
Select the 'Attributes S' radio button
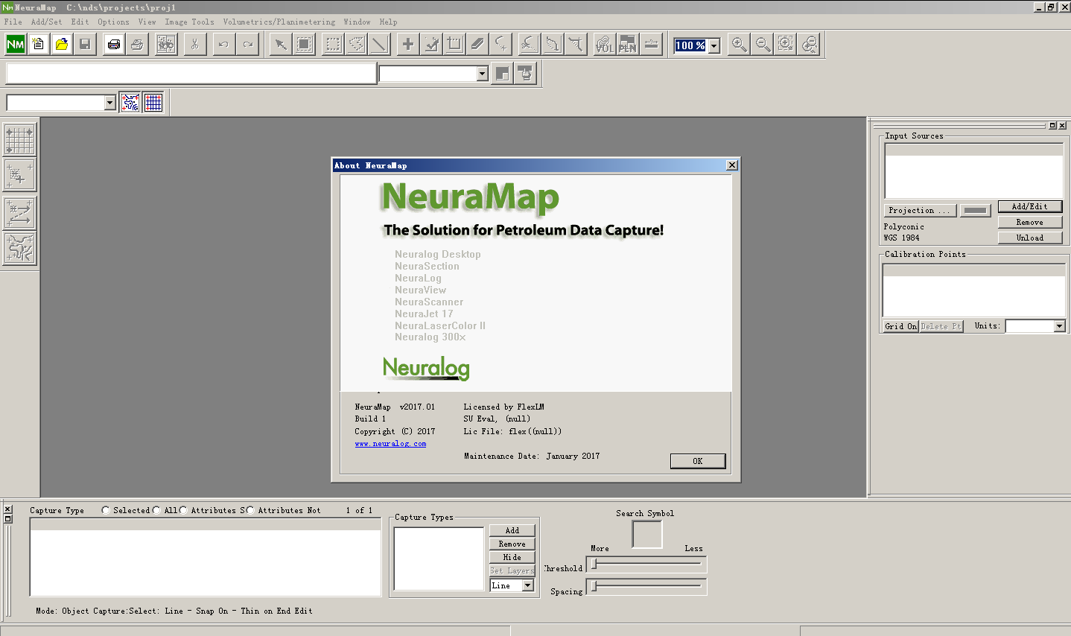click(183, 510)
